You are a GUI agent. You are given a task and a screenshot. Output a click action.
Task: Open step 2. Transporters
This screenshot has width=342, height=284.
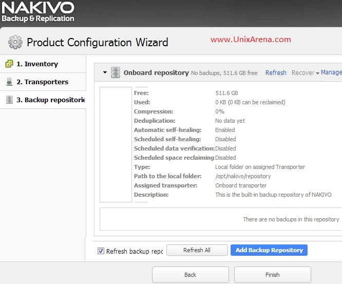(43, 82)
